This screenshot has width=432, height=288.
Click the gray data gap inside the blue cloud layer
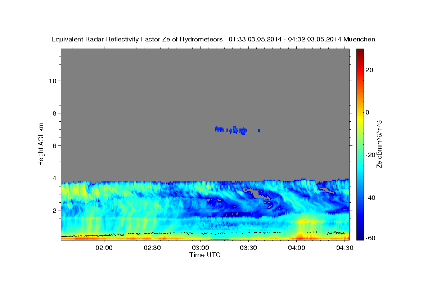pyautogui.click(x=256, y=194)
